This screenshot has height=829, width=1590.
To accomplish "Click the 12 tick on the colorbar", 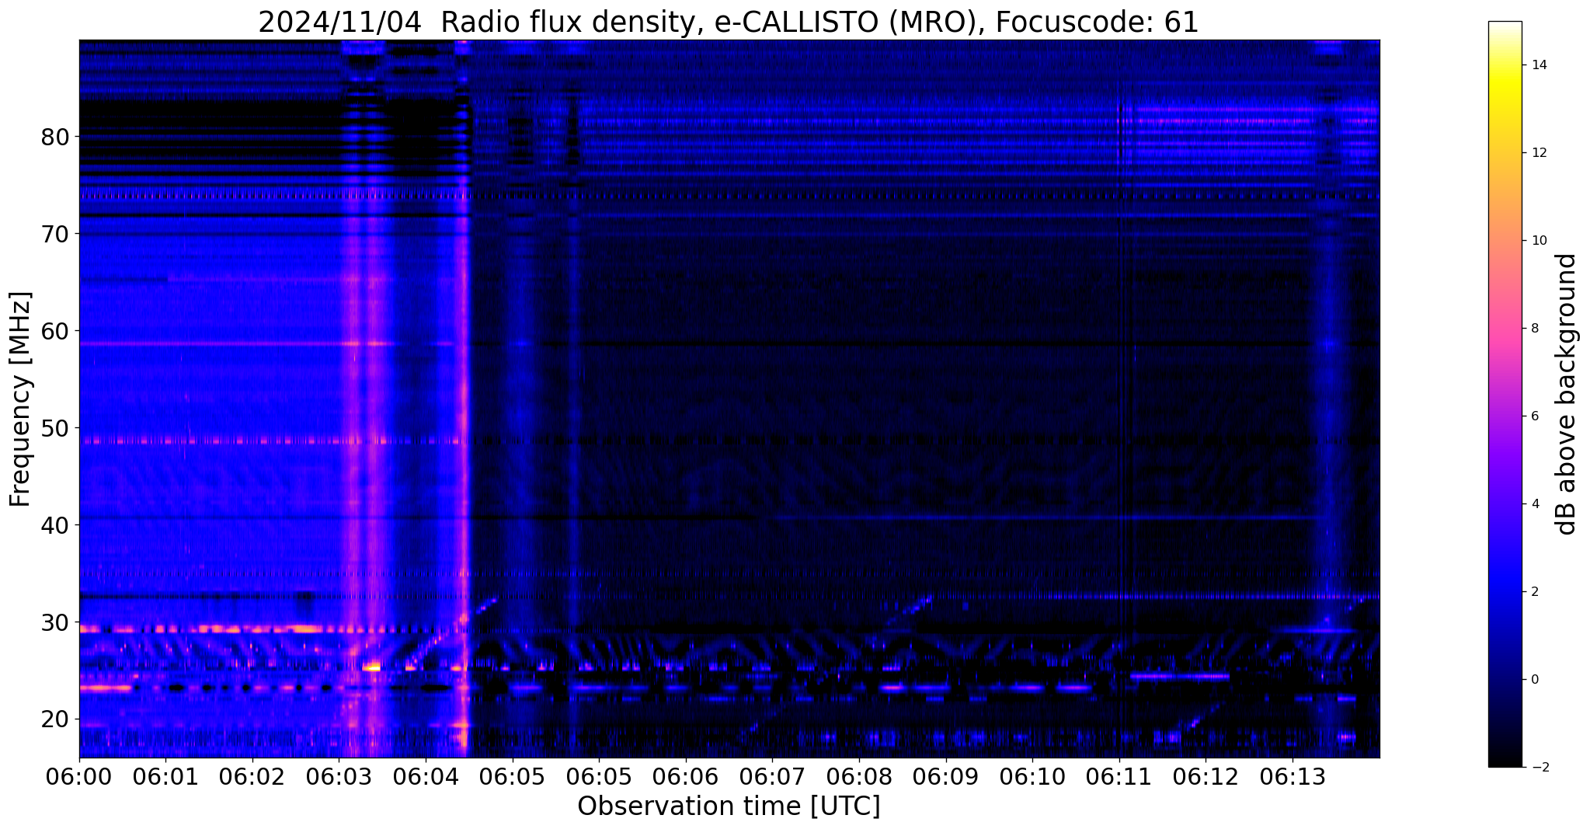I will 1539,153.
